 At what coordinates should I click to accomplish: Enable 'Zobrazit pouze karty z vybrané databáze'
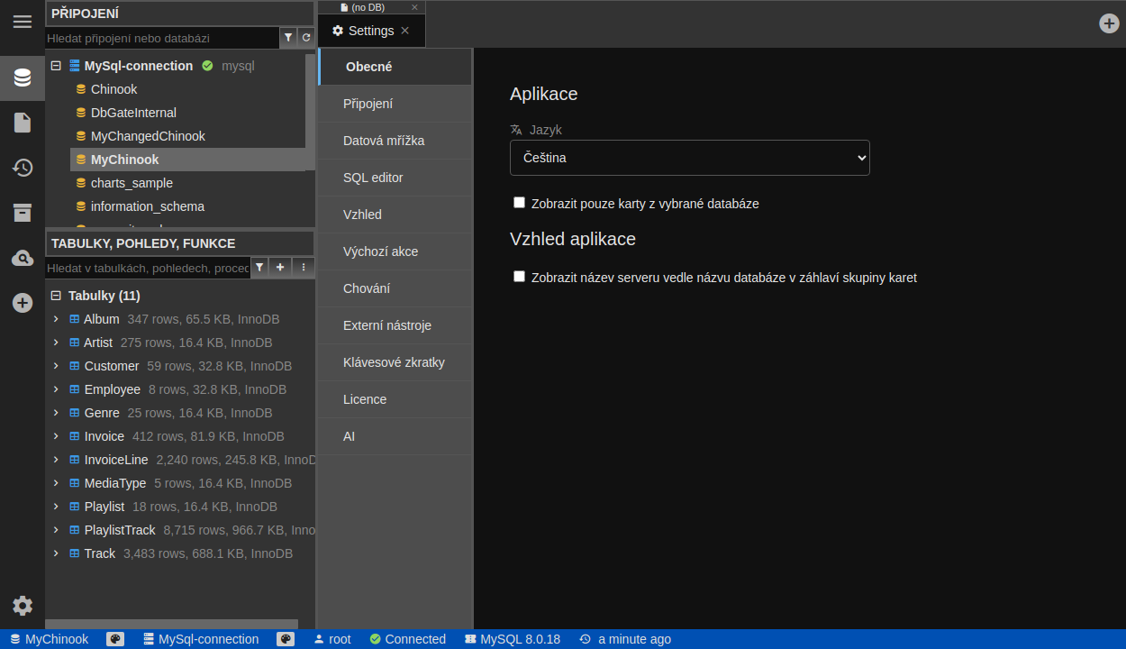tap(519, 203)
